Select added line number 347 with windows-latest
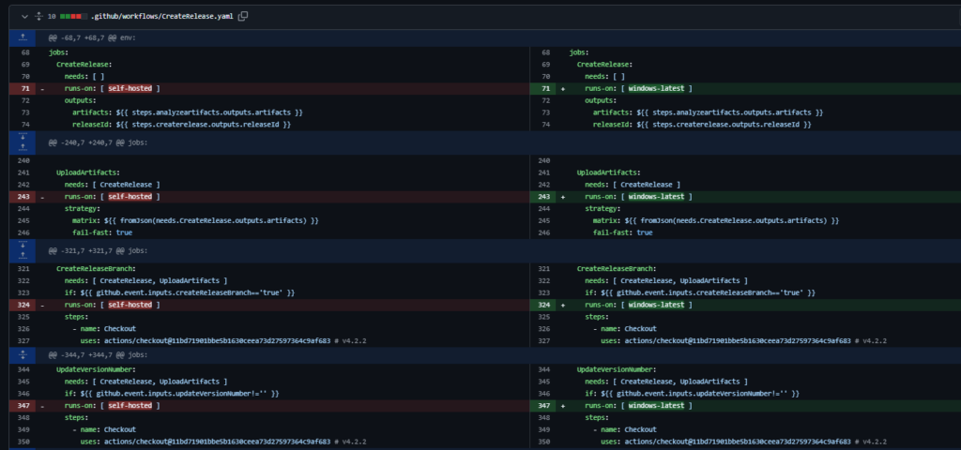Screen dimensions: 961x450 click(x=543, y=406)
